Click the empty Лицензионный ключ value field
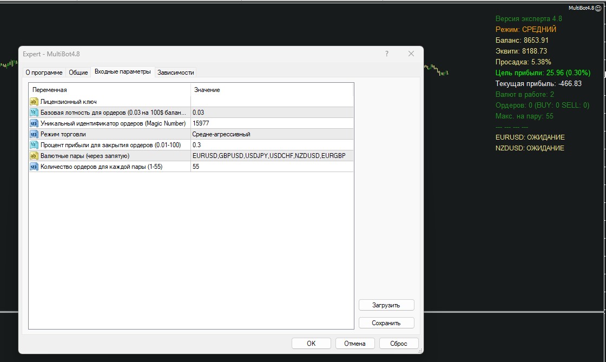 pyautogui.click(x=272, y=102)
